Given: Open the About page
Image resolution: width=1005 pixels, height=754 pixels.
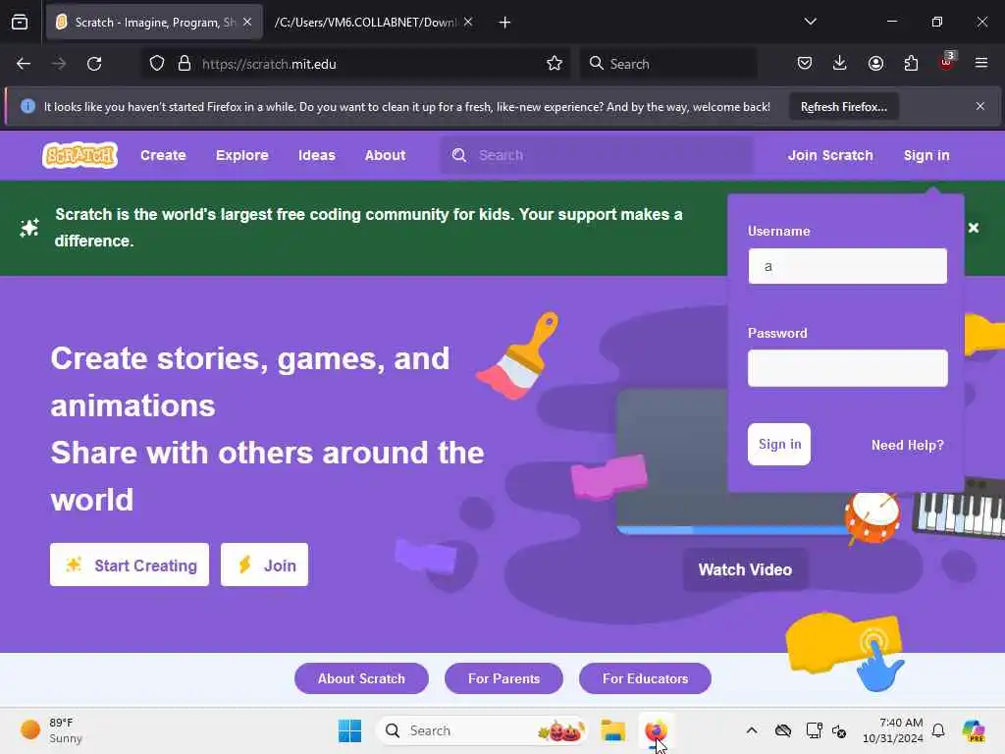Looking at the screenshot, I should [x=385, y=155].
